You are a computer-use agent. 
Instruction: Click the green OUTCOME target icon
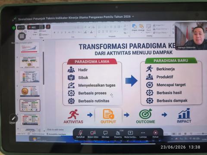[x=145, y=114]
